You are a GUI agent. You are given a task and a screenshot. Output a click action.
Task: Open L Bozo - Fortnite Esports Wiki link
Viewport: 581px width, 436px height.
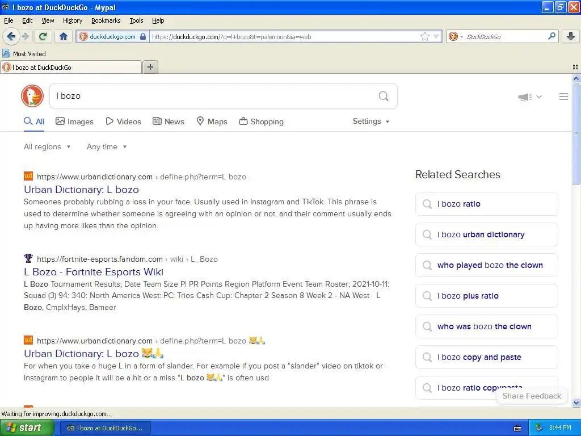[x=94, y=272]
